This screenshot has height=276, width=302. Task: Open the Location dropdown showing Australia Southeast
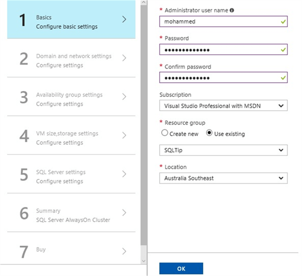[223, 178]
